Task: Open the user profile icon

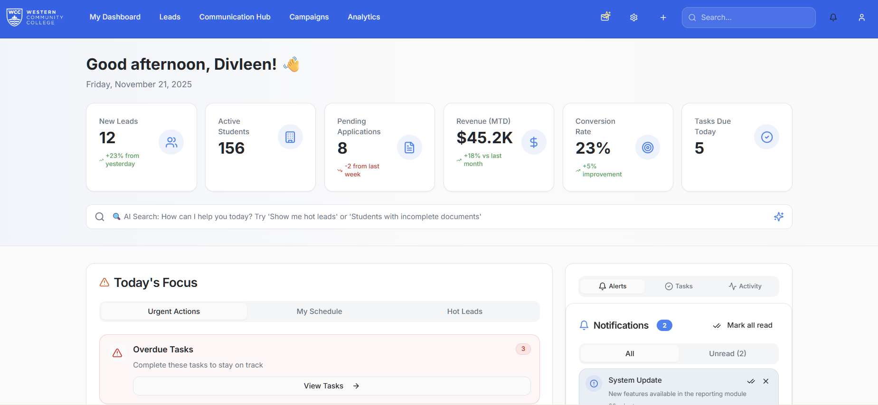Action: click(861, 18)
